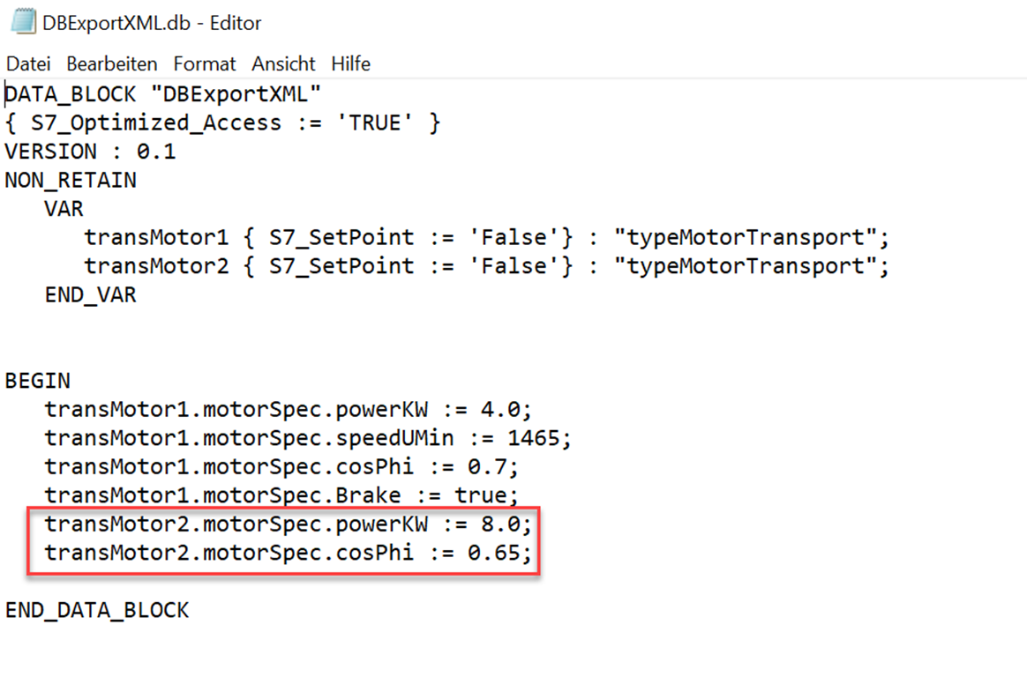Open the Bearbeiten menu

(112, 64)
